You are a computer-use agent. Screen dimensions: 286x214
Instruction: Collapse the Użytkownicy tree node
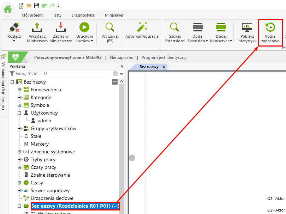pyautogui.click(x=19, y=113)
